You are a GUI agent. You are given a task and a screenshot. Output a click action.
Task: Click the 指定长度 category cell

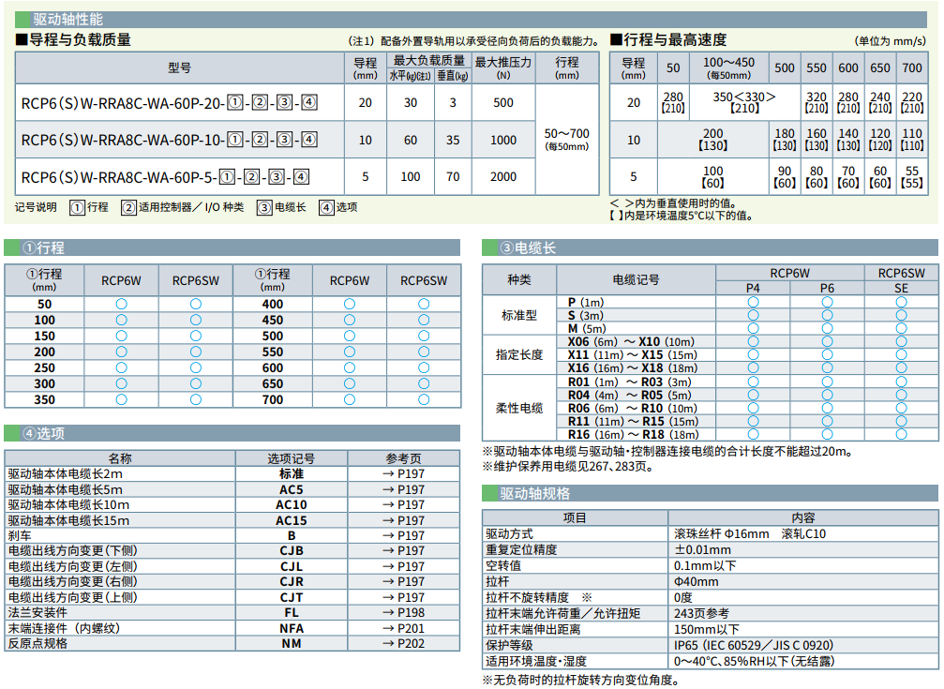pyautogui.click(x=519, y=354)
